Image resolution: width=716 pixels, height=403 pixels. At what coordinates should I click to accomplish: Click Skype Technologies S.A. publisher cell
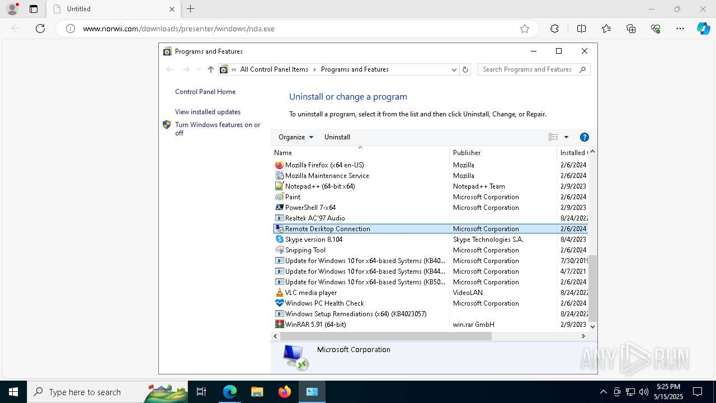(488, 240)
